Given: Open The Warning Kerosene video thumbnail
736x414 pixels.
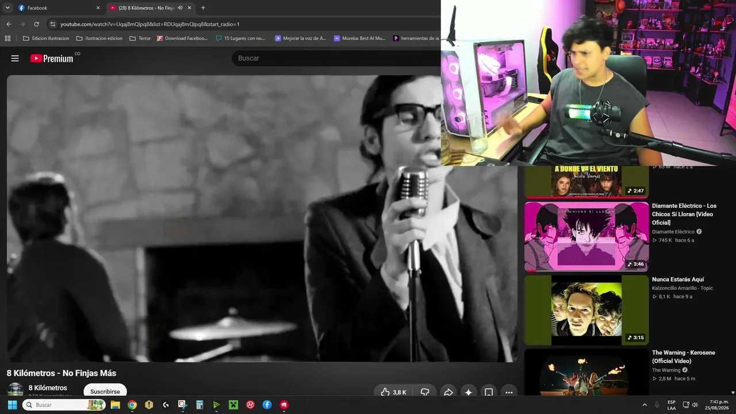Looking at the screenshot, I should pos(586,373).
